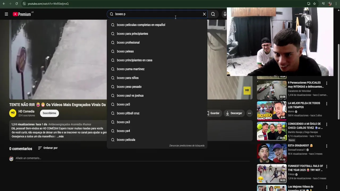Select suggestion 'boxeo profesional'
This screenshot has width=340, height=191.
tap(157, 42)
